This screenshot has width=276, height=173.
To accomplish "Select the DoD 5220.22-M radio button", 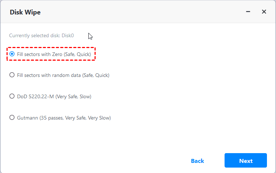I will pos(12,96).
